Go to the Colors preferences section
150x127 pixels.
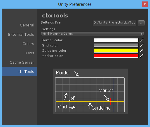click(20, 44)
